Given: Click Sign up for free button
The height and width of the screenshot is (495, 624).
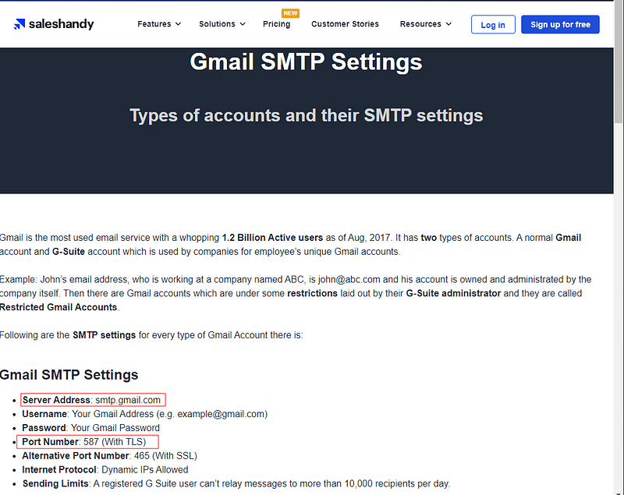Looking at the screenshot, I should click(560, 25).
